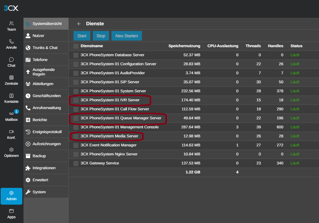Click the Backup archive icon
Image resolution: width=319 pixels, height=223 pixels.
click(28, 156)
